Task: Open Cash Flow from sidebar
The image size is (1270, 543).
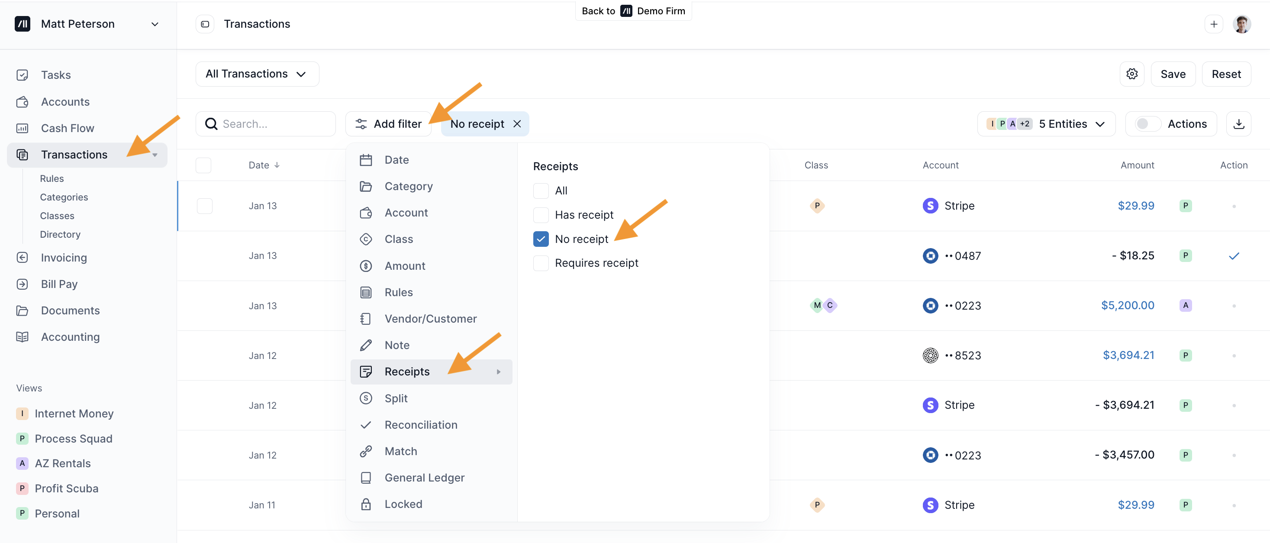Action: click(68, 128)
